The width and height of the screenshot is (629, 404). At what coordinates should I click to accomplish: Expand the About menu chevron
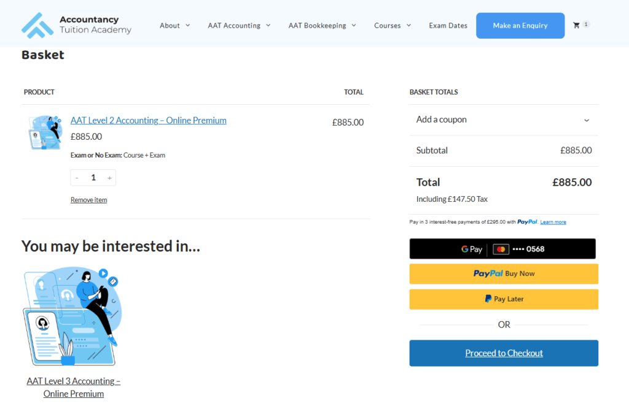[188, 25]
